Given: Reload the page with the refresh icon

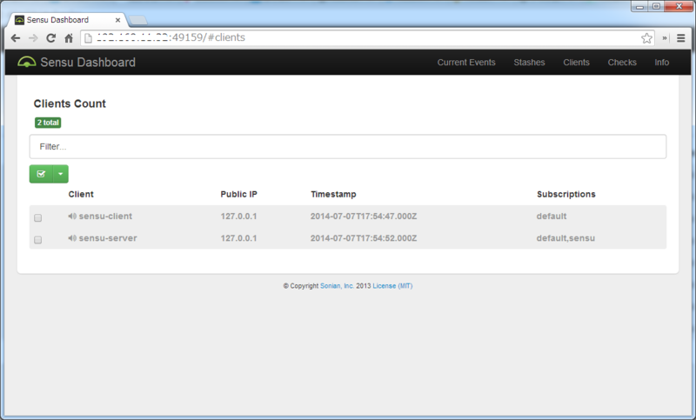Looking at the screenshot, I should click(51, 38).
